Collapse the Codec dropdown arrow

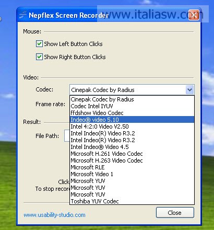pos(189,90)
